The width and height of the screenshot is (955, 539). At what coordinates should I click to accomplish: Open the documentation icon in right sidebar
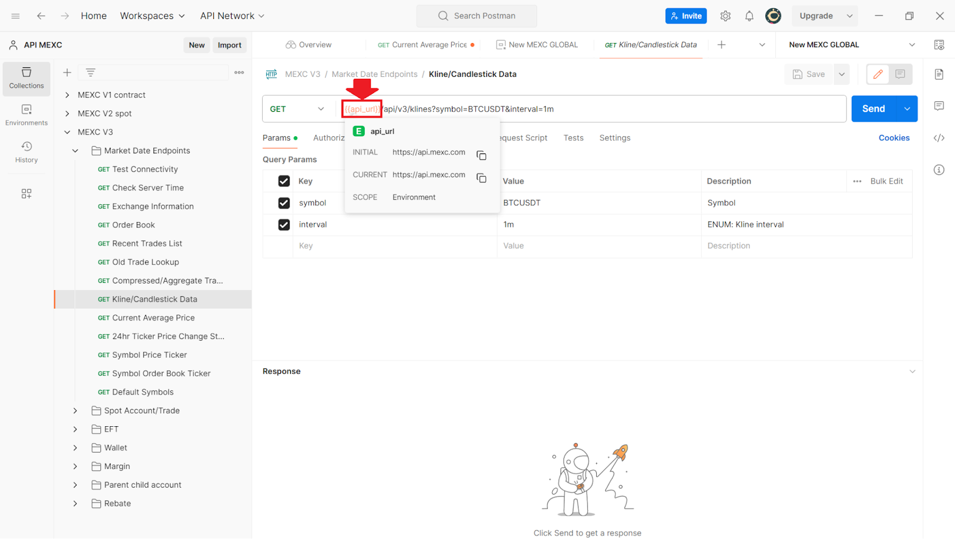click(939, 74)
